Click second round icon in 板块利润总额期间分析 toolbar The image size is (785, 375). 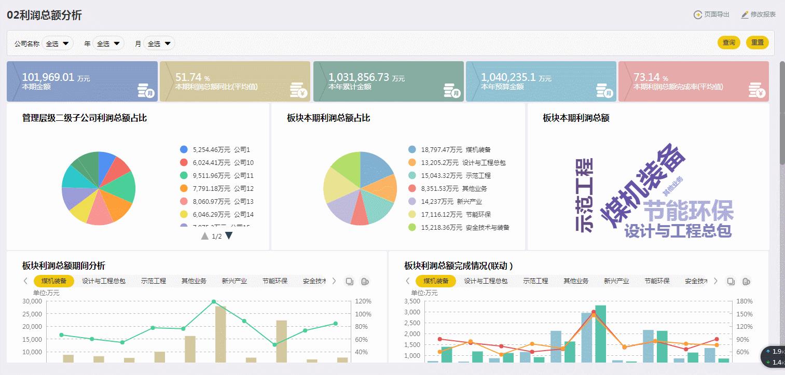click(365, 281)
